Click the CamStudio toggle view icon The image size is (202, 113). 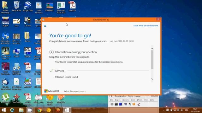coord(126,104)
